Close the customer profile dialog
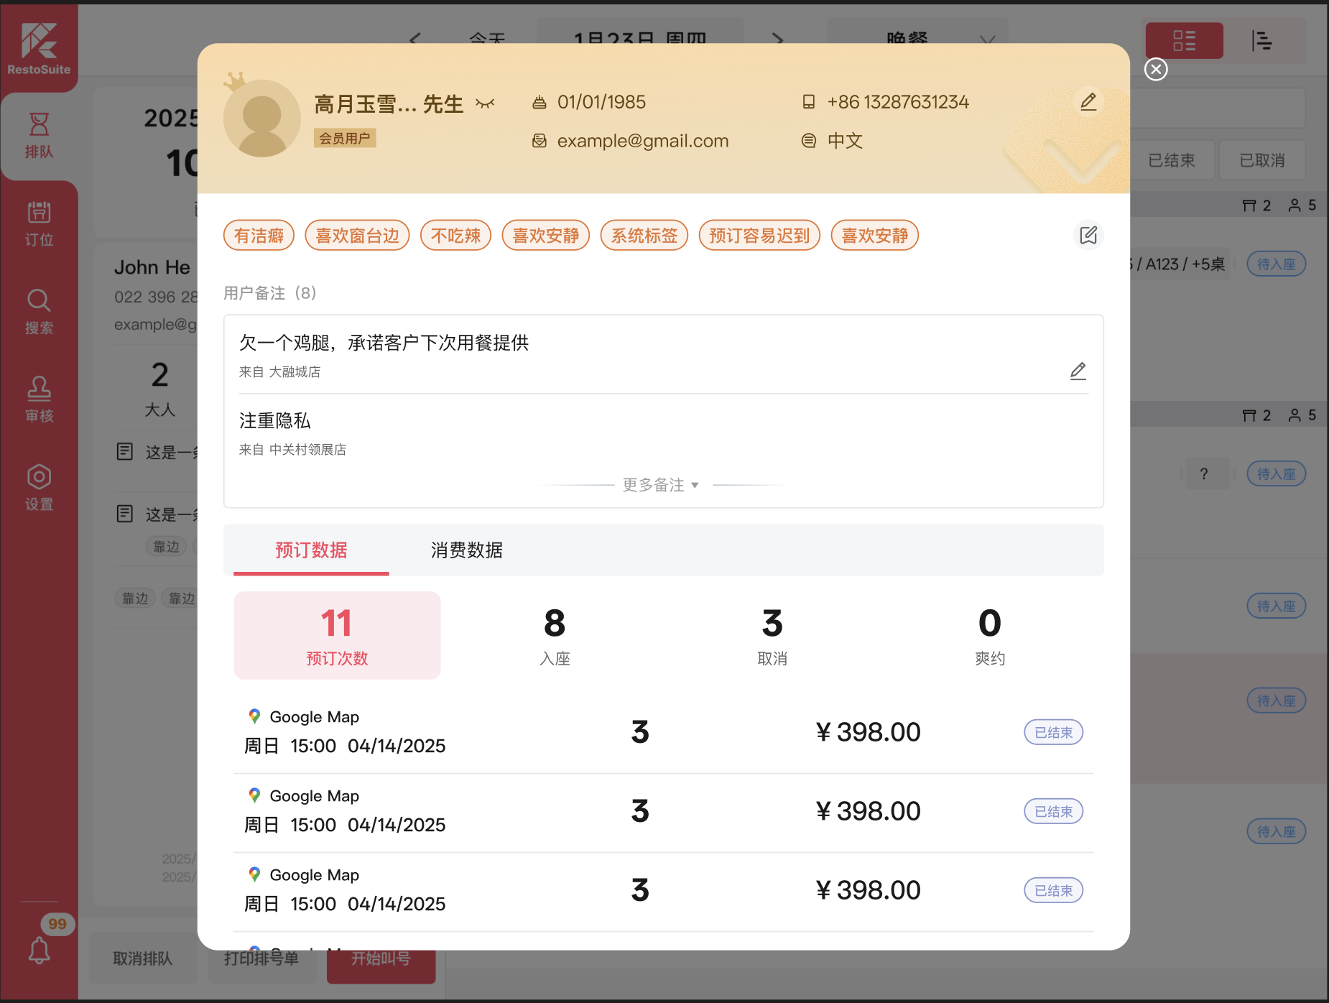This screenshot has height=1003, width=1329. tap(1155, 69)
